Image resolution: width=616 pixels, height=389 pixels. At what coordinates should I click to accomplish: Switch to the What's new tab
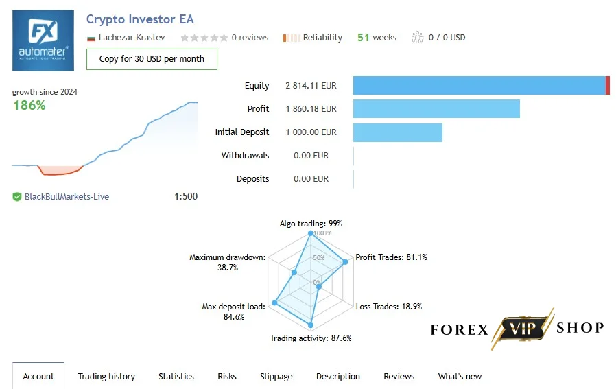click(x=460, y=376)
